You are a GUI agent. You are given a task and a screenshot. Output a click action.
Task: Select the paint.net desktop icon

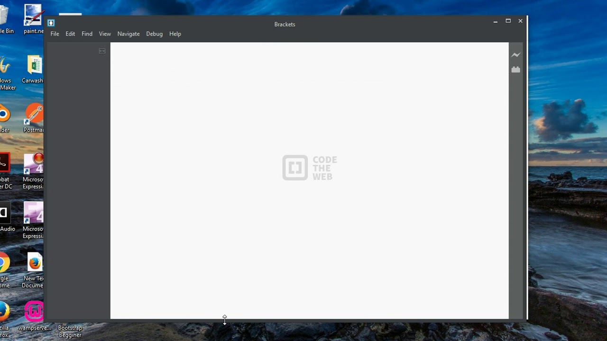coord(33,19)
